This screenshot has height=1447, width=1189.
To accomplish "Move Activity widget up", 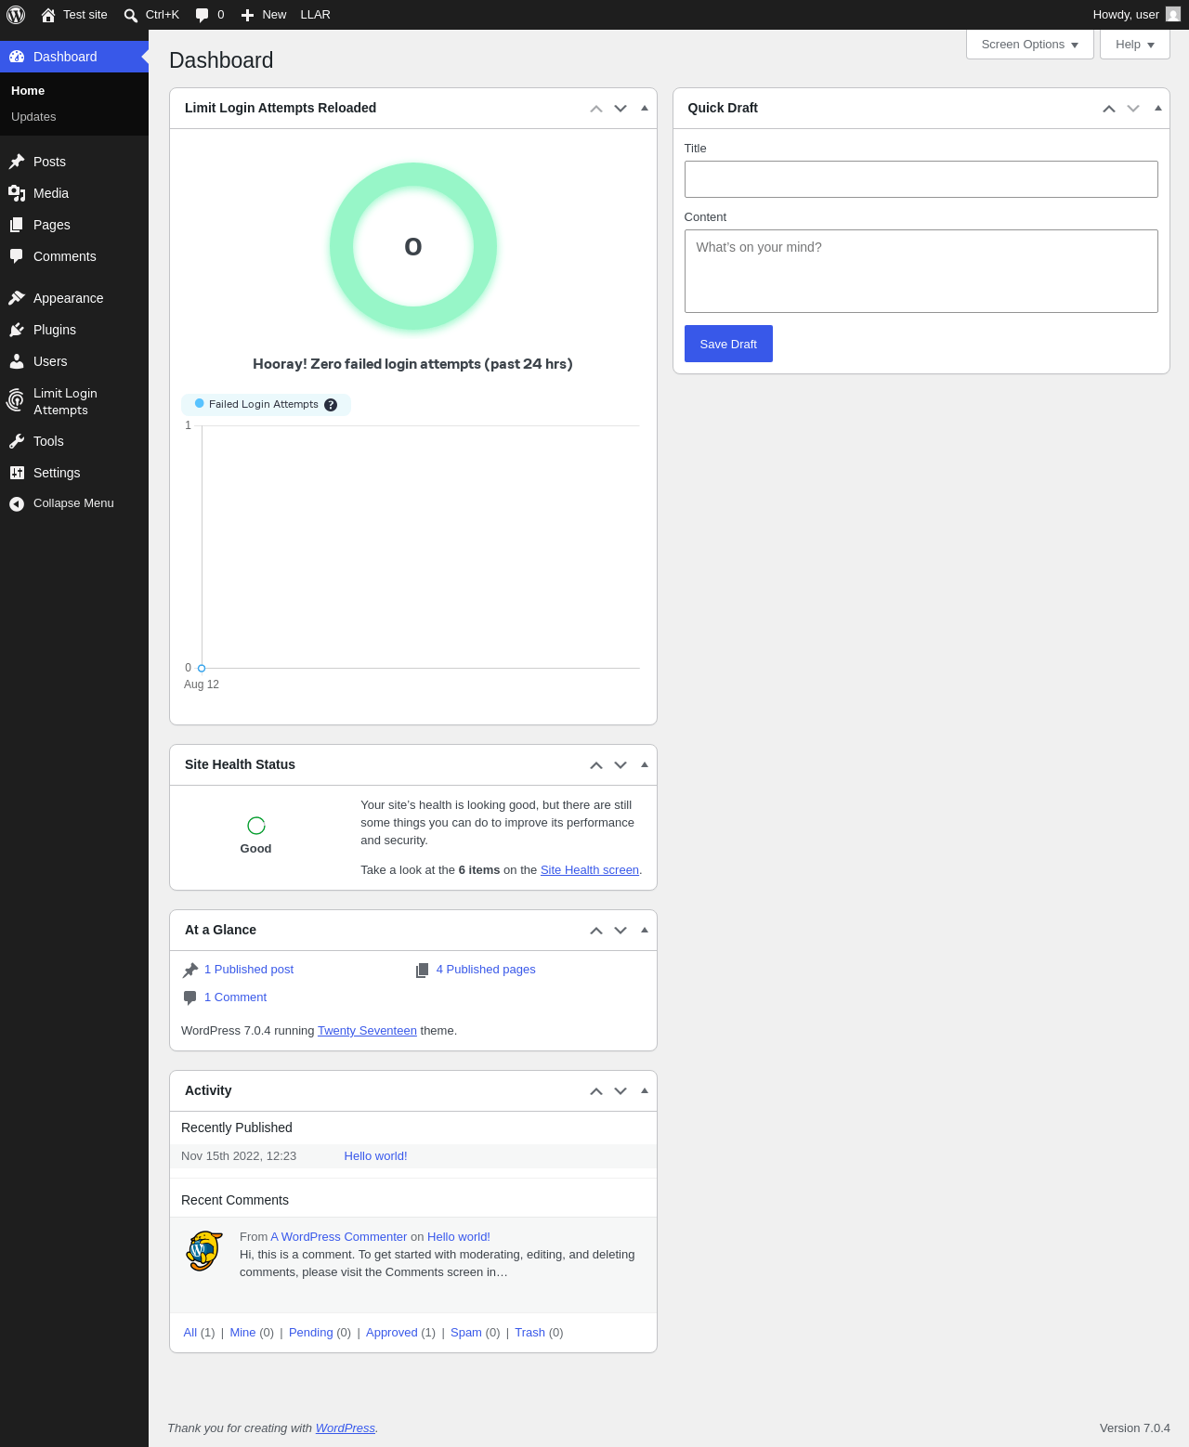I will pyautogui.click(x=596, y=1091).
